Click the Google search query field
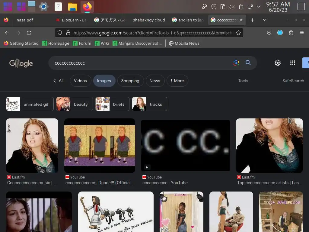 point(142,63)
